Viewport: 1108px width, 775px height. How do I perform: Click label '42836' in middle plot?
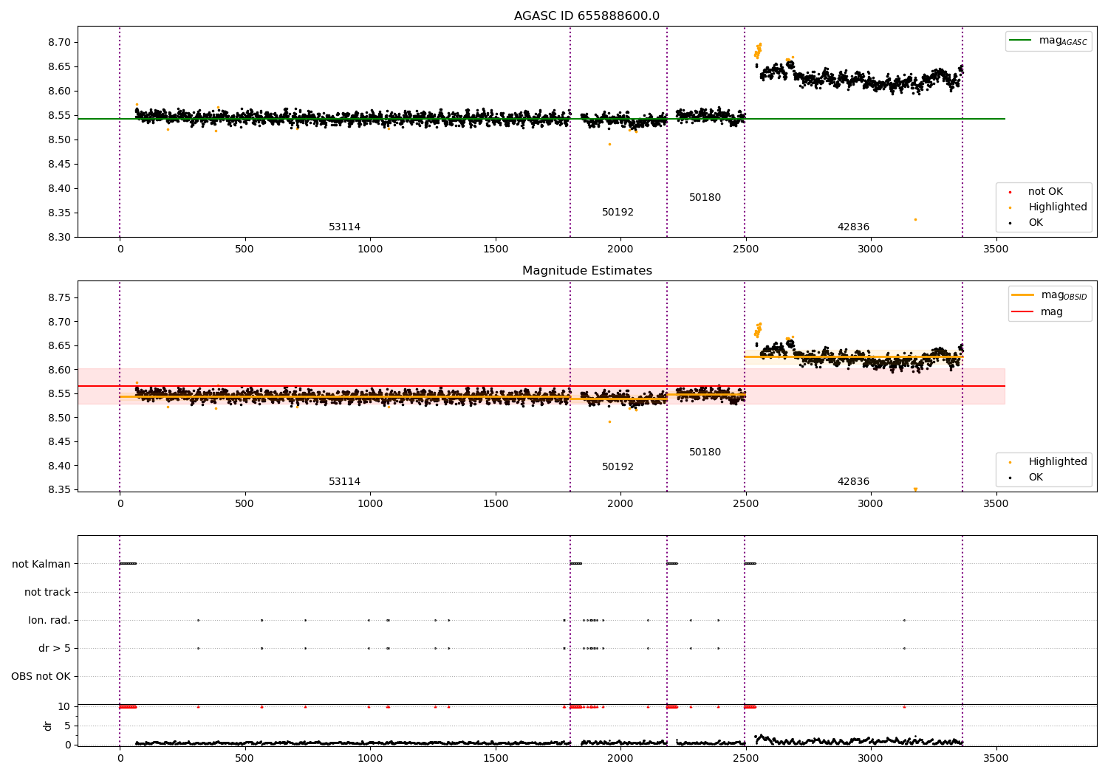pyautogui.click(x=853, y=482)
